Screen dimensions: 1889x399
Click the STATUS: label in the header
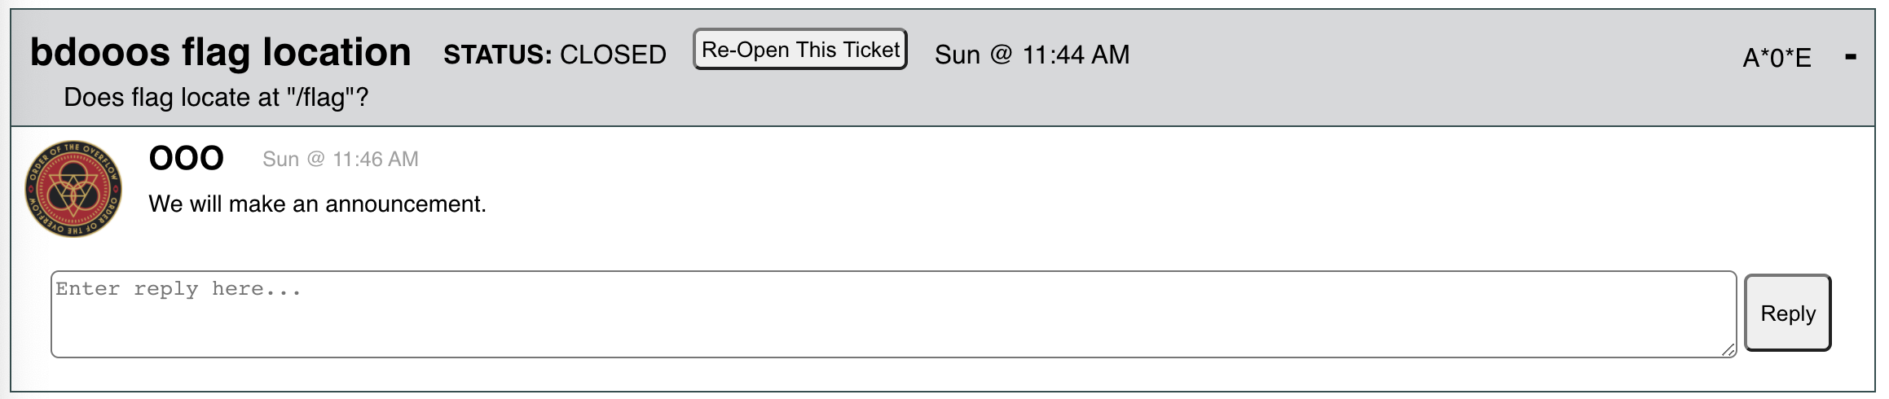click(498, 55)
